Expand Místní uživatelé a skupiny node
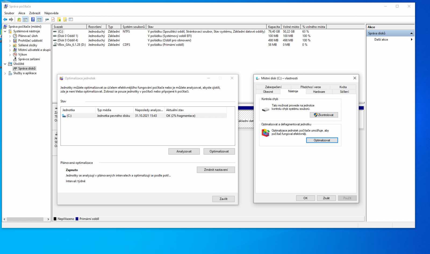 [x=10, y=50]
